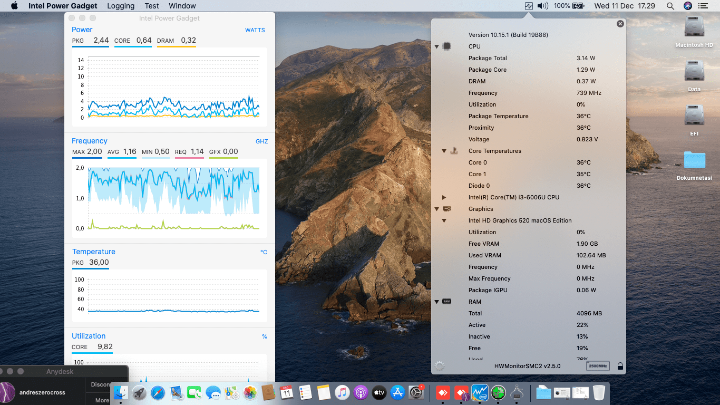
Task: Click the 2500MHz frequency badge
Action: [598, 366]
